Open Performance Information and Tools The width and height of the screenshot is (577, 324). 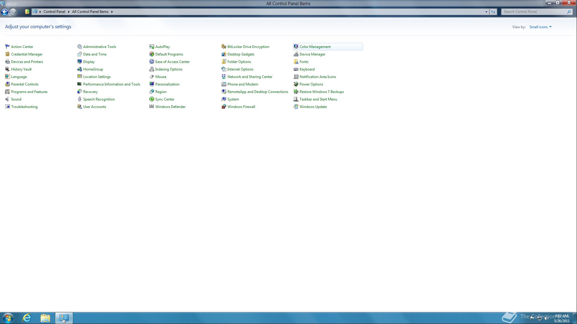[111, 84]
